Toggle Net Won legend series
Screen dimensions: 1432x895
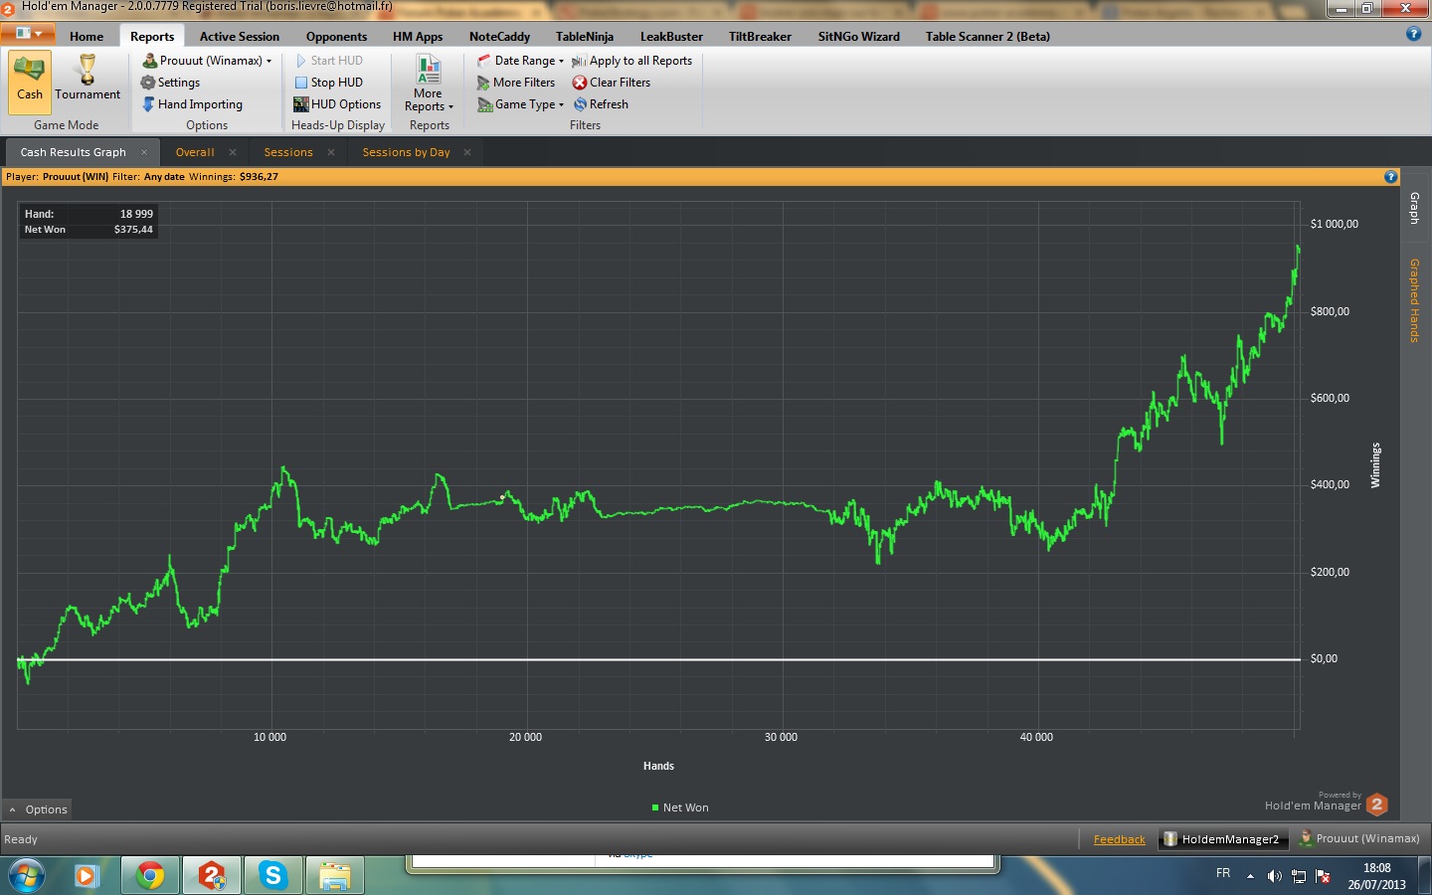click(x=680, y=807)
